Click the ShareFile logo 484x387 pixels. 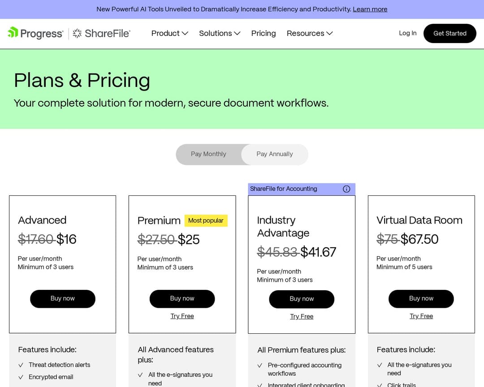(x=102, y=33)
